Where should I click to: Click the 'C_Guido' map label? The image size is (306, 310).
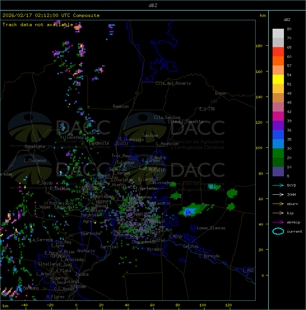coord(45,183)
